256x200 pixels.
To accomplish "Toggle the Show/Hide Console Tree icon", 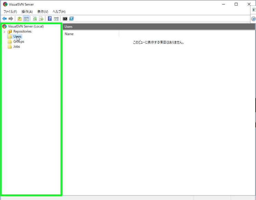I will [x=26, y=19].
